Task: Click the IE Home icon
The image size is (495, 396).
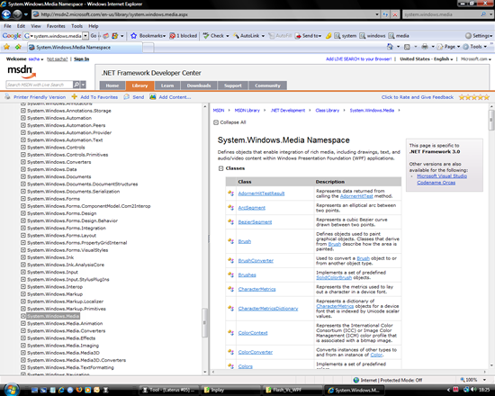Action: [x=390, y=47]
